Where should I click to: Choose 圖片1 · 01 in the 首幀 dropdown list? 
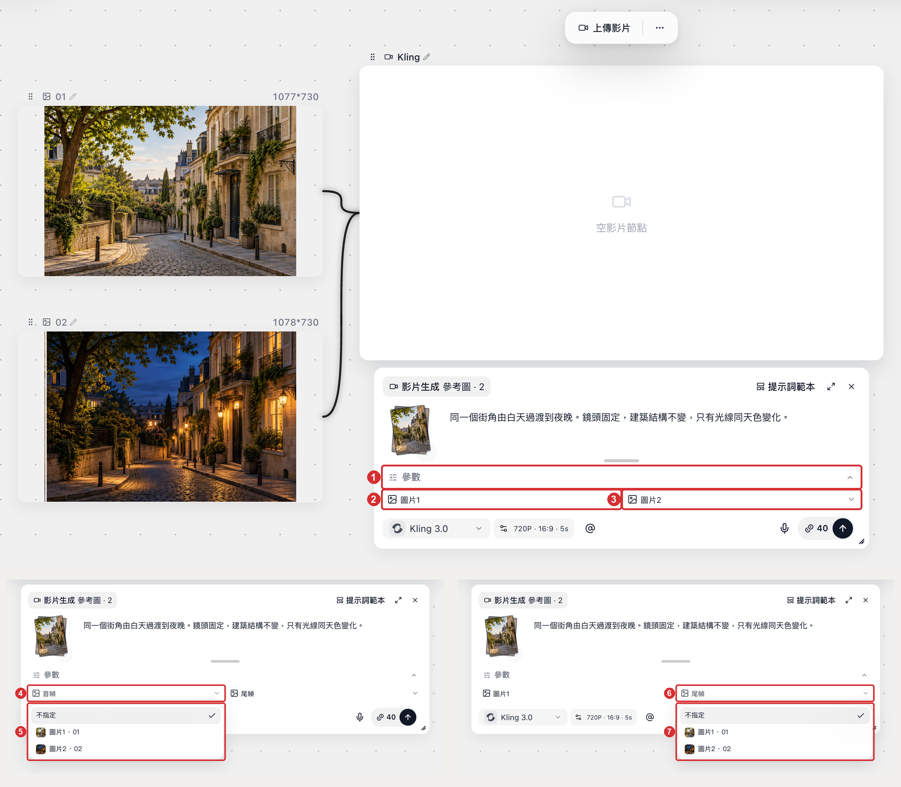(x=126, y=732)
